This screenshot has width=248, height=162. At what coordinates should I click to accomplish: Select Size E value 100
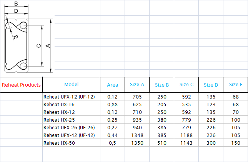236,120
